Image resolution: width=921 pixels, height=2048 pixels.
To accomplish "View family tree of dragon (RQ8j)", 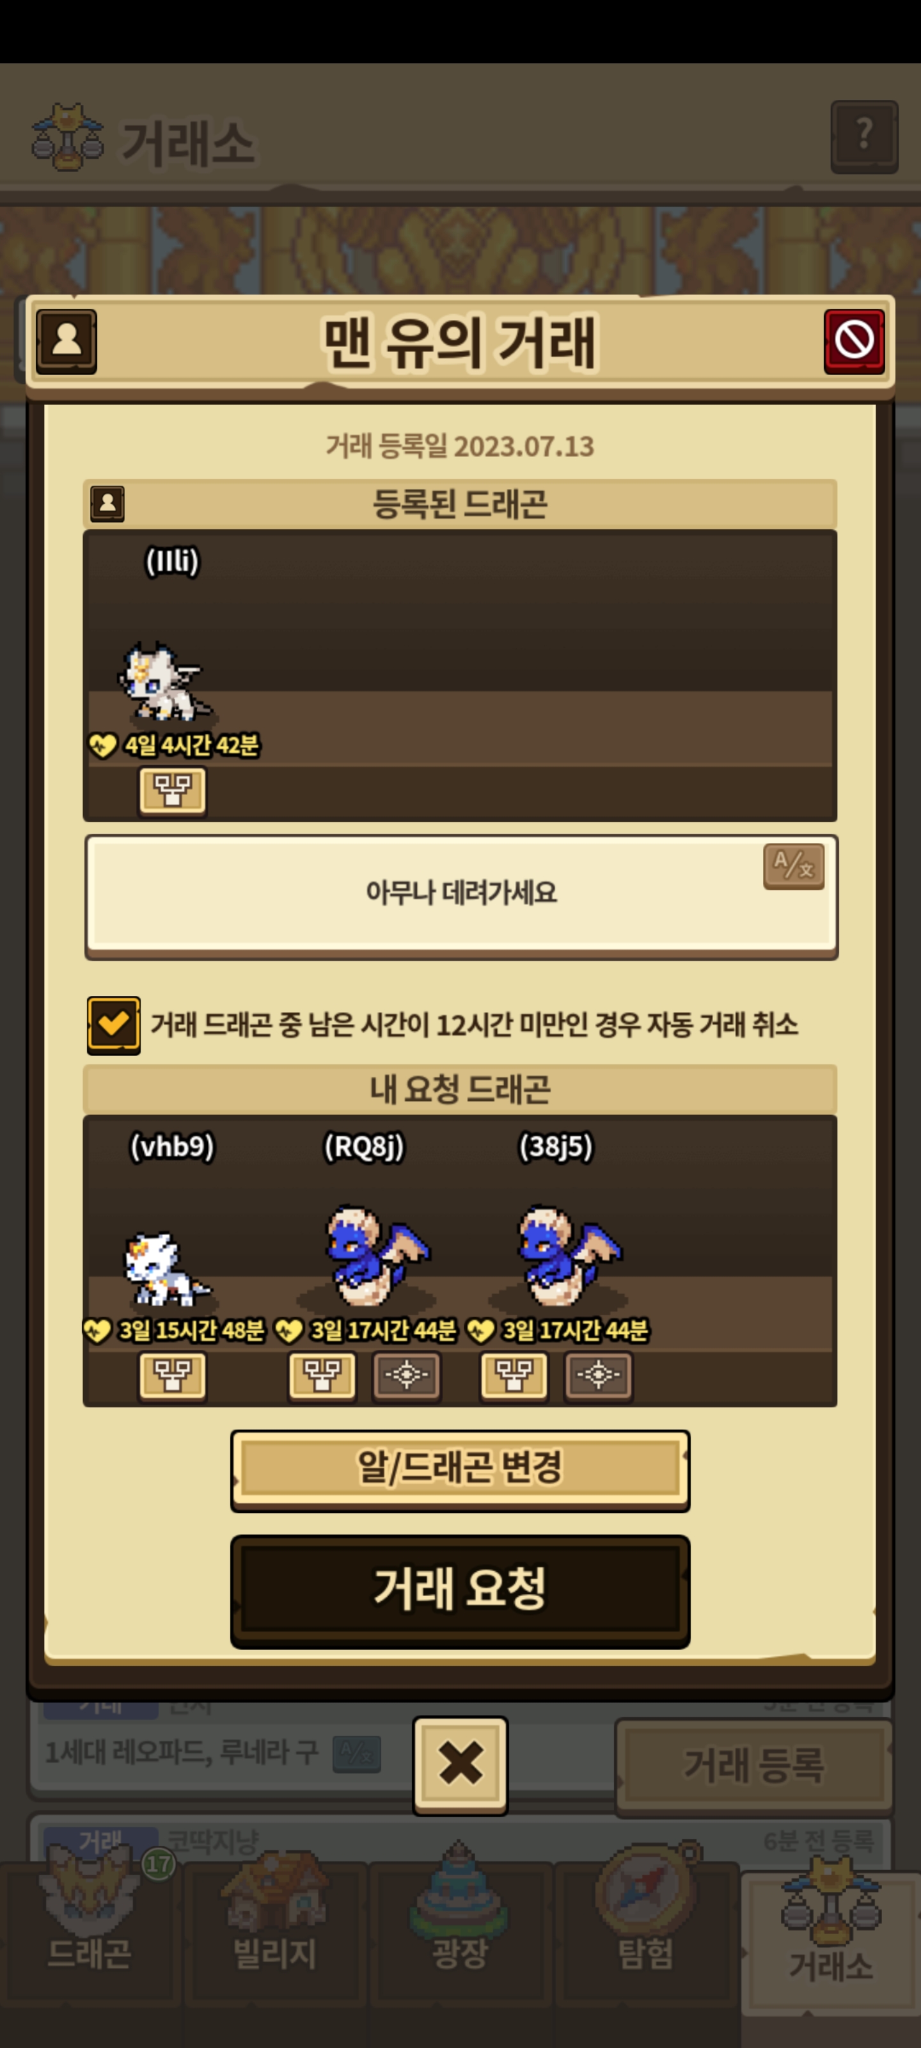I will tap(322, 1375).
